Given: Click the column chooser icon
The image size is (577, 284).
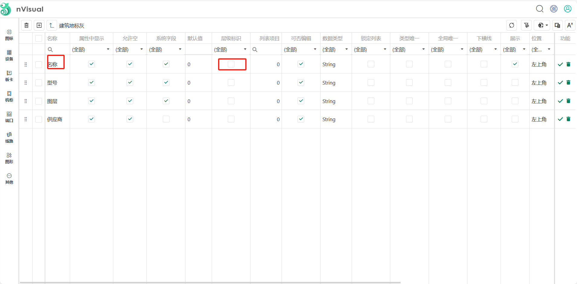Looking at the screenshot, I should point(557,25).
